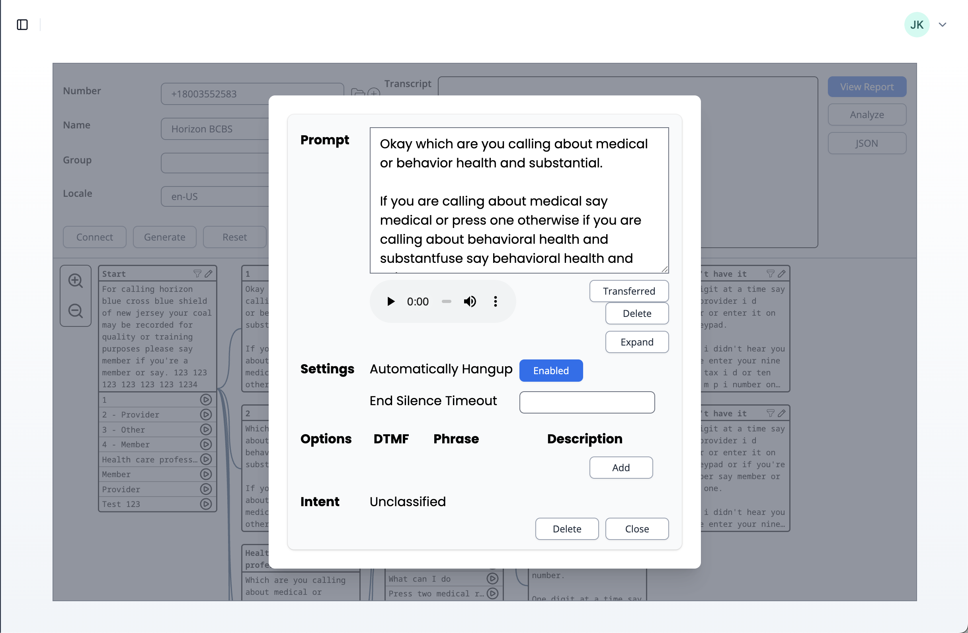Click the End Silence Timeout field
Image resolution: width=968 pixels, height=633 pixels.
tap(587, 402)
